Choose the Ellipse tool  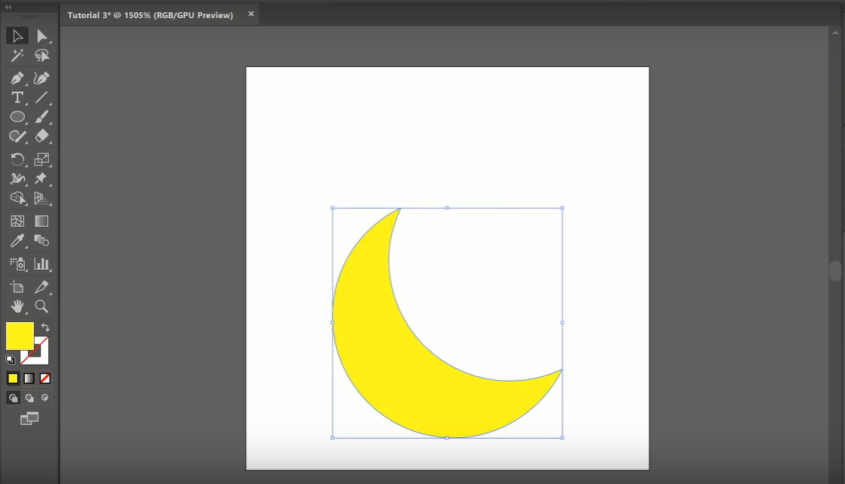click(x=17, y=117)
